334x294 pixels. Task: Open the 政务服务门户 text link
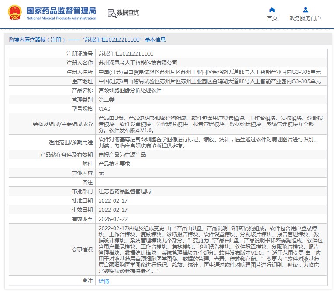[x=305, y=18]
